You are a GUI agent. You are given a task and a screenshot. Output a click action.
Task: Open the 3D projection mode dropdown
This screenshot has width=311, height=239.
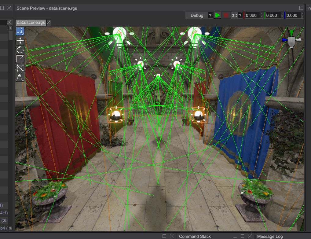point(237,15)
